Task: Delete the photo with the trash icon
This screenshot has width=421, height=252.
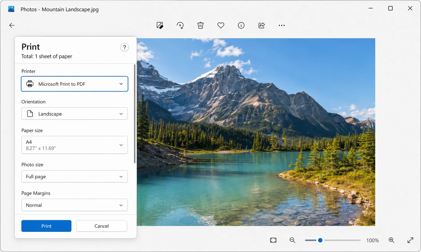Action: (200, 25)
